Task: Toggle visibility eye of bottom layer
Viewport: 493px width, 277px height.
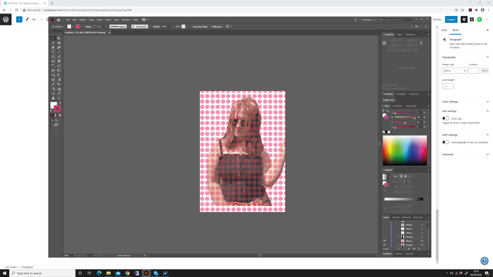Action: [384, 245]
